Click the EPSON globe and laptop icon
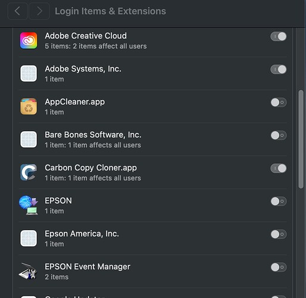This screenshot has width=306, height=298. point(29,205)
